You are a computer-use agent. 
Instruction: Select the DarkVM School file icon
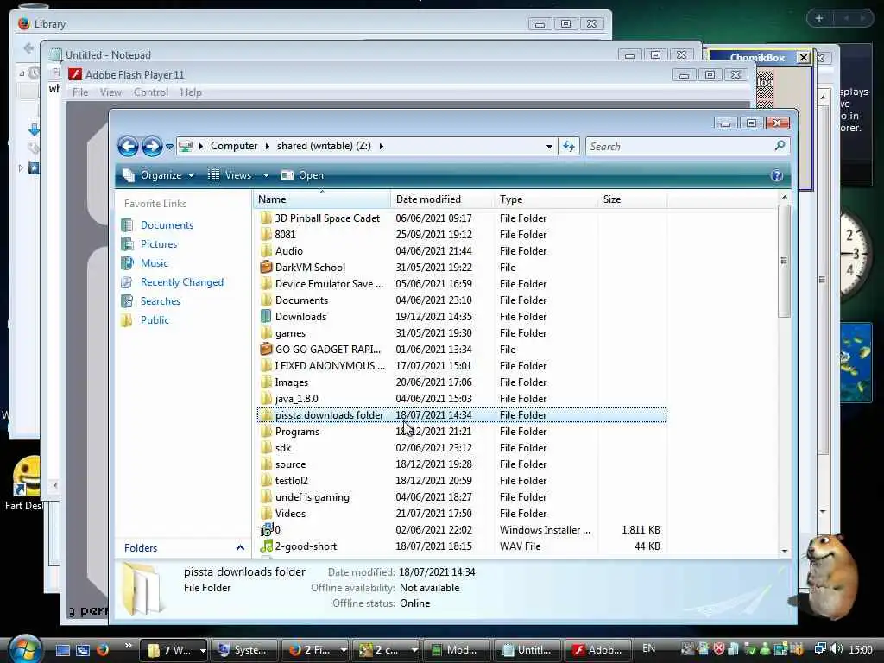[x=266, y=268]
